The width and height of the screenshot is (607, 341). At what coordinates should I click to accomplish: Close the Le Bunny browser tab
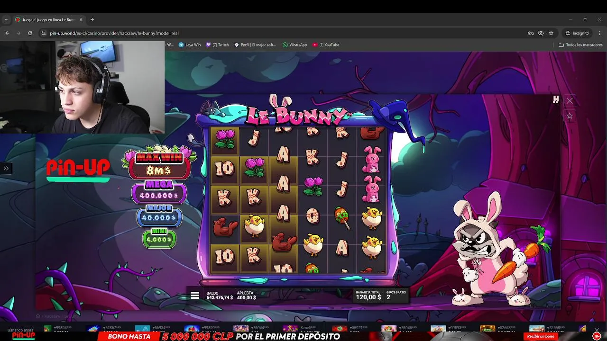click(81, 20)
